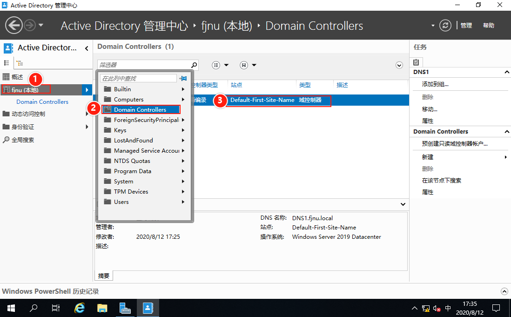This screenshot has width=511, height=317.
Task: Open File Explorer from taskbar
Action: 102,308
